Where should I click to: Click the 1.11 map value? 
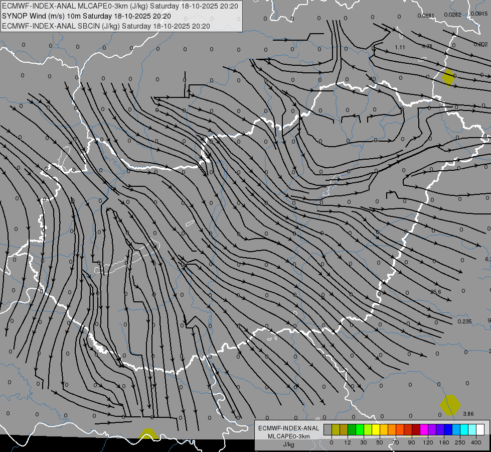click(400, 47)
